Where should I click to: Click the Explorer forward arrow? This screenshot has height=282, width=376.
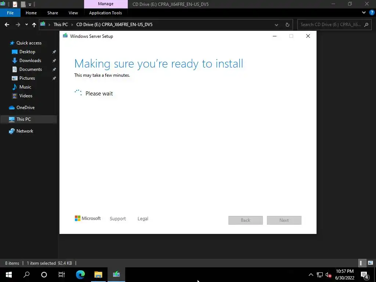18,25
